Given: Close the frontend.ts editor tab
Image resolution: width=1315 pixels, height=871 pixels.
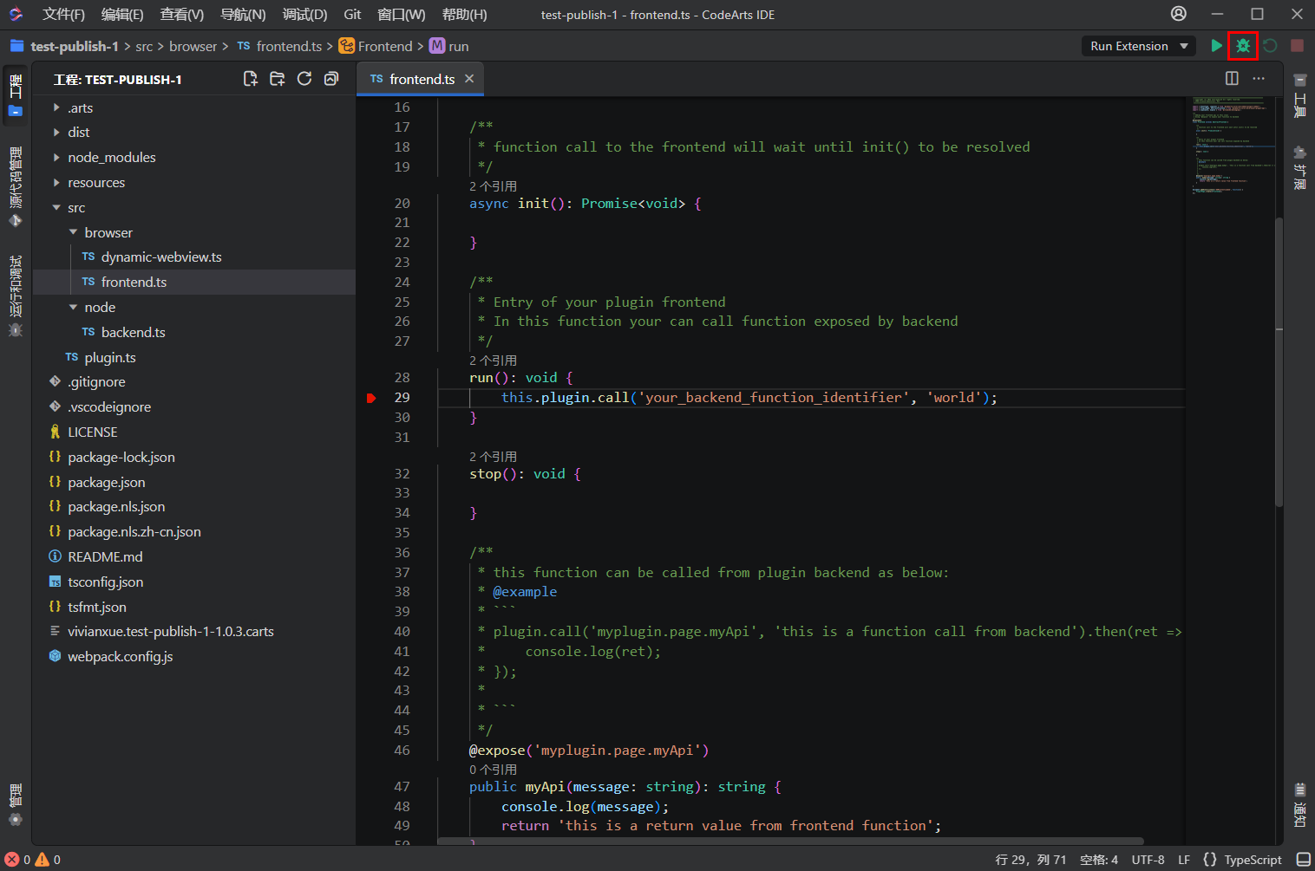Looking at the screenshot, I should click(x=469, y=79).
